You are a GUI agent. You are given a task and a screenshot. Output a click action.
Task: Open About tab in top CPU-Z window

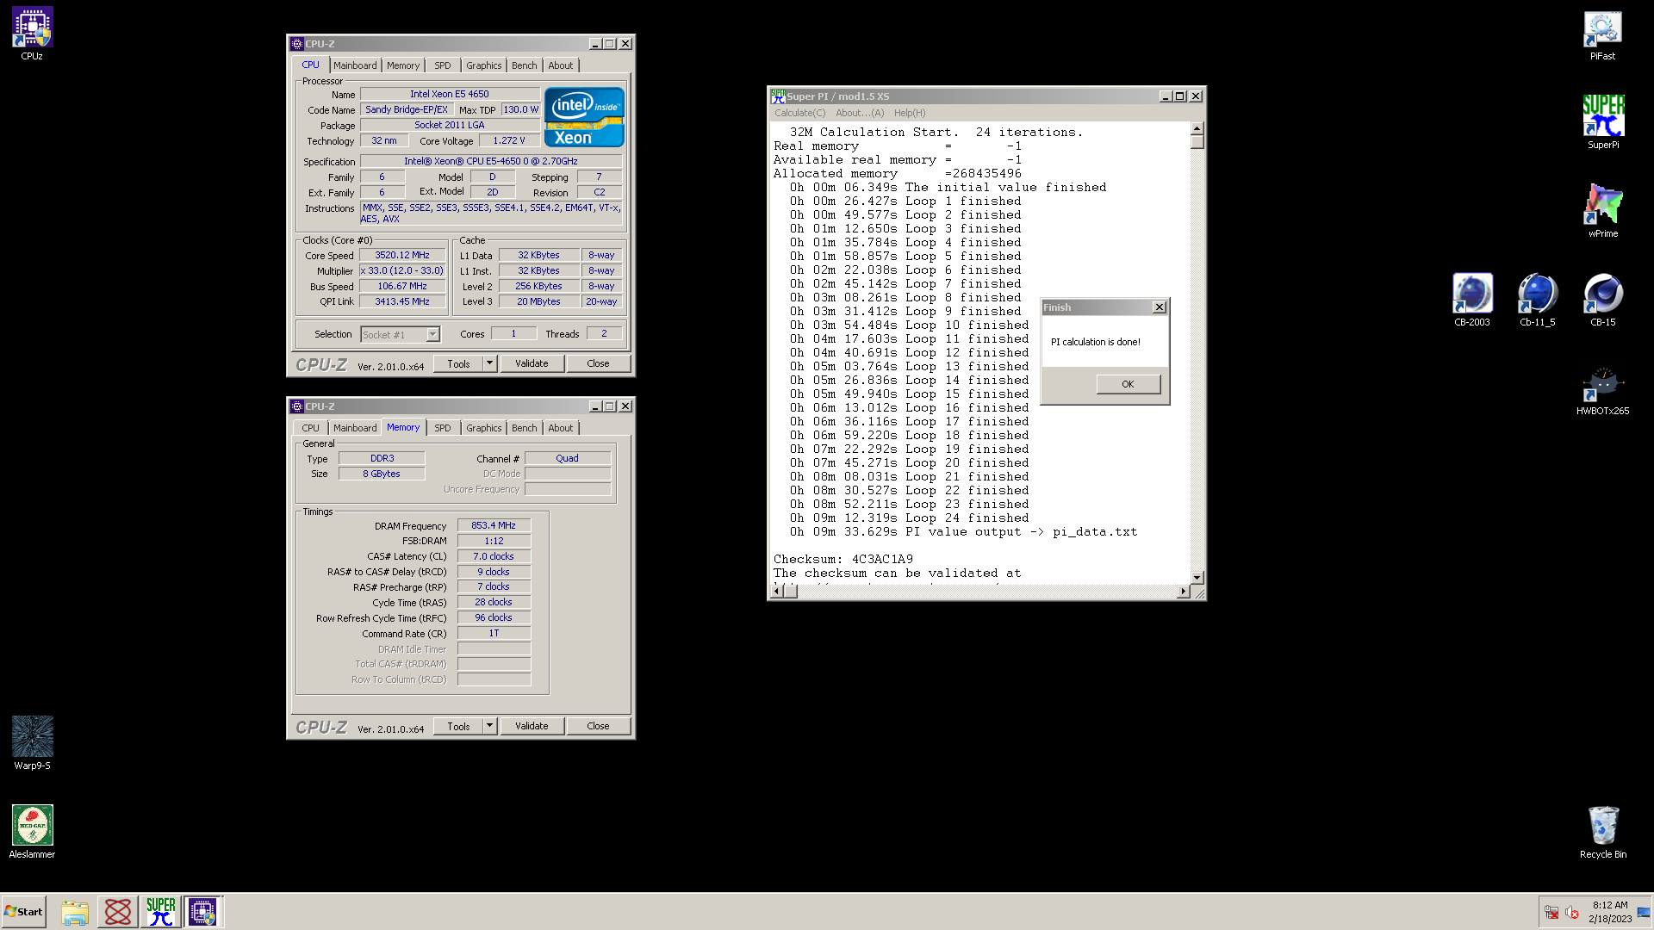pyautogui.click(x=561, y=65)
